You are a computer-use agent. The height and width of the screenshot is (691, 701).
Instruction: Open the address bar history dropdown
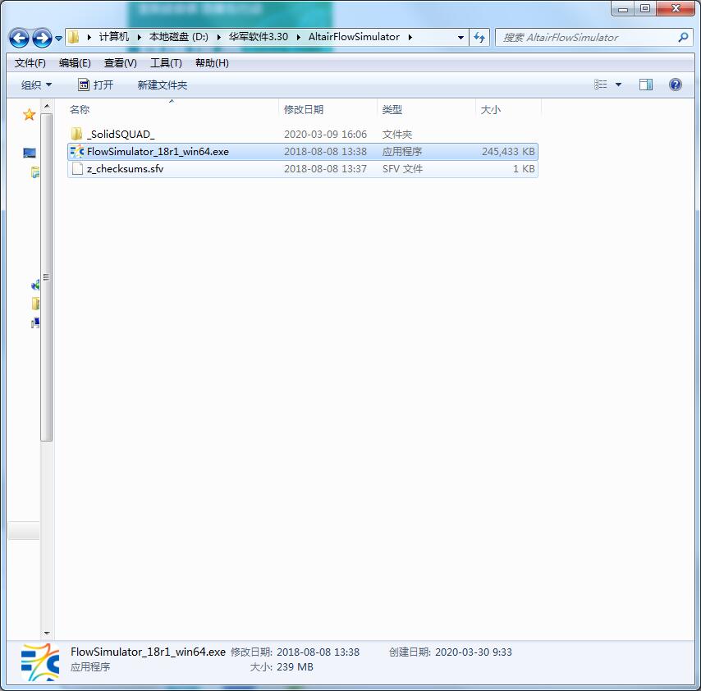(460, 38)
